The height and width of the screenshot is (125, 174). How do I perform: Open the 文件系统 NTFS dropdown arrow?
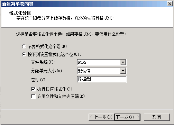123,62
